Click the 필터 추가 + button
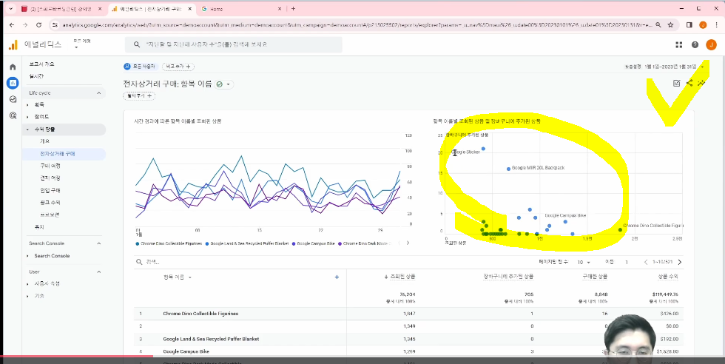Image resolution: width=725 pixels, height=364 pixels. 139,95
